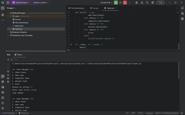Toggle soft-wrap in the console
The height and width of the screenshot is (115, 185).
[8, 71]
